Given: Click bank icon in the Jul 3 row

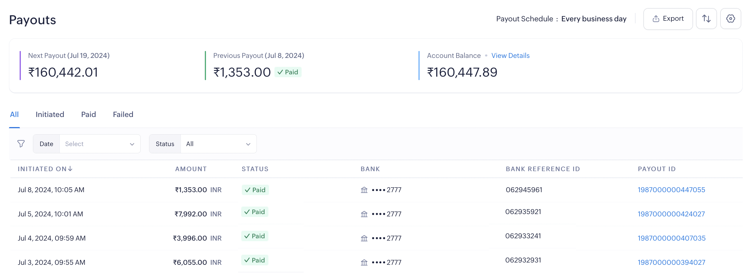Looking at the screenshot, I should [x=364, y=263].
